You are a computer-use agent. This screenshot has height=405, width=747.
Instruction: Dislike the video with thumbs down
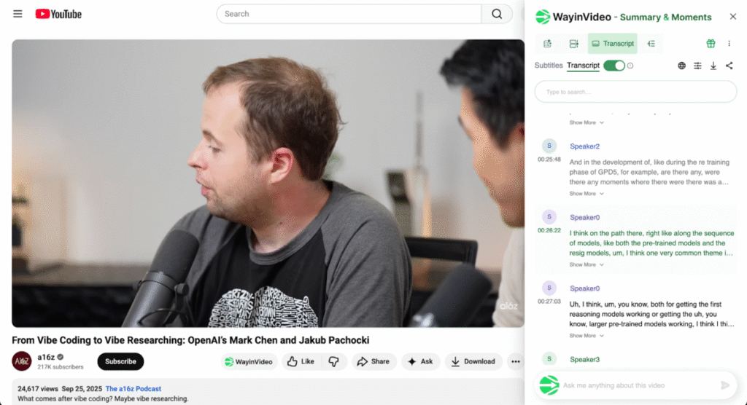tap(333, 361)
